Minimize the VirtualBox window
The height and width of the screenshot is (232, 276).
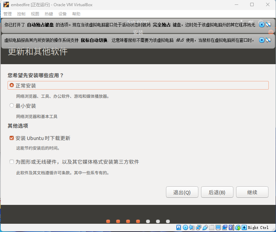(236, 4)
